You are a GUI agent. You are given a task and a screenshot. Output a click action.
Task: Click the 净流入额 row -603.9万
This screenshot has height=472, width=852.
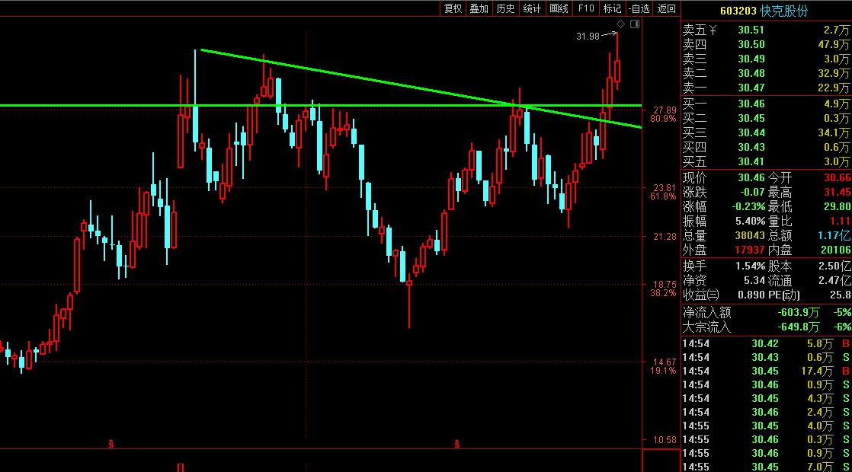[766, 312]
